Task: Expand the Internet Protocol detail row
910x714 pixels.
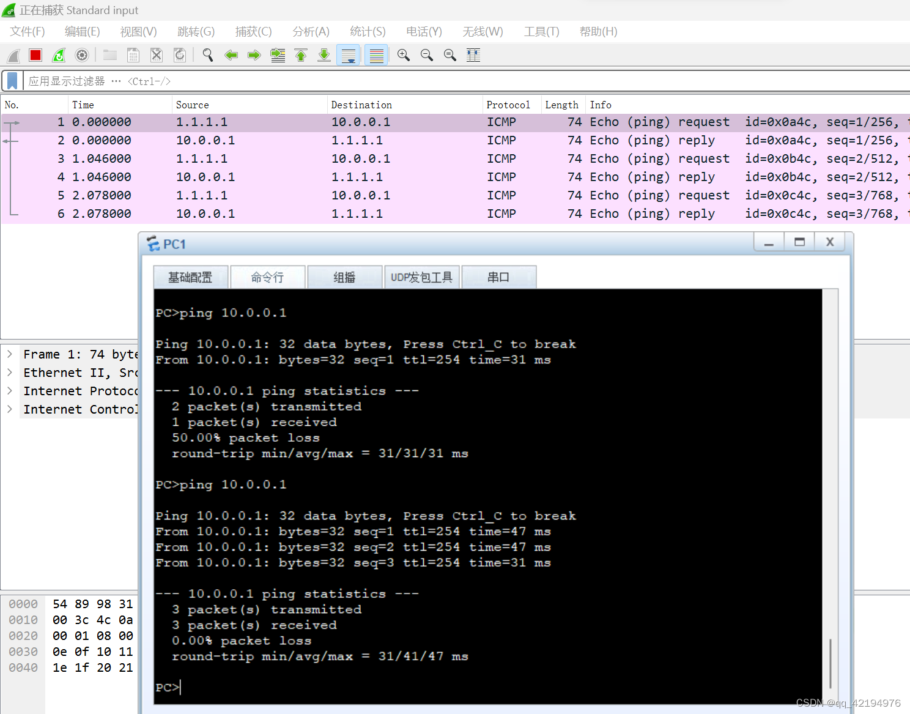Action: 10,391
